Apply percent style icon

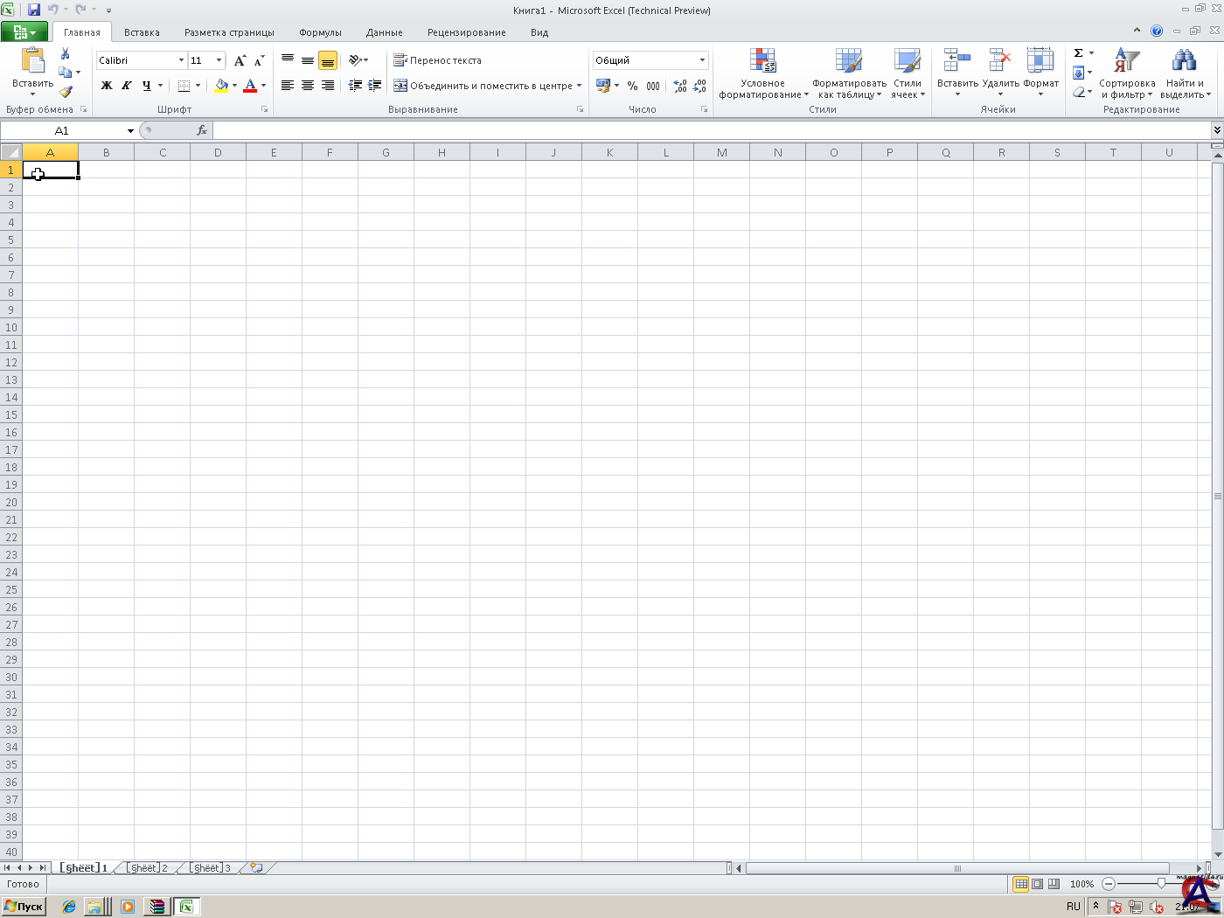pyautogui.click(x=632, y=86)
